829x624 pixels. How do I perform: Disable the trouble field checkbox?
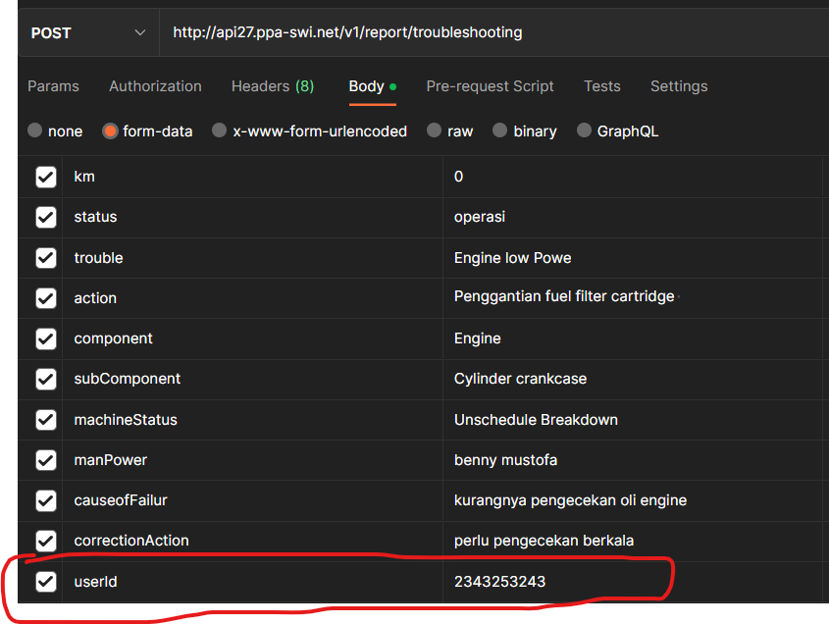coord(46,258)
